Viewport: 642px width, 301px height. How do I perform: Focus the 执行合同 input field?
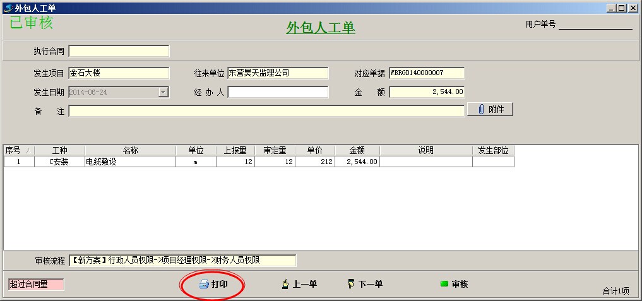[x=119, y=51]
